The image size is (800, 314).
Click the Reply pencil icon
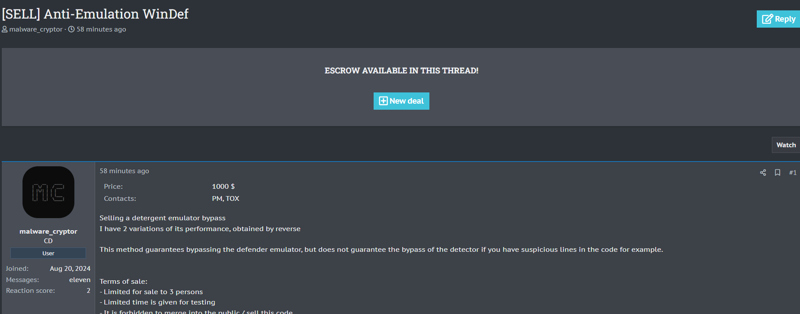(767, 19)
